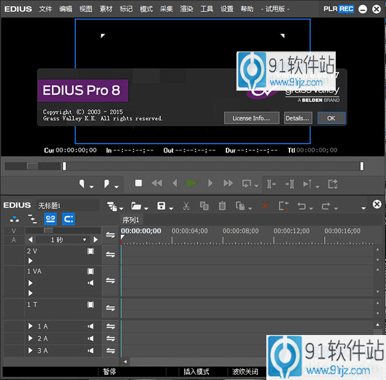Click the Undo arrow icon
The height and width of the screenshot is (380, 386).
tap(300, 206)
